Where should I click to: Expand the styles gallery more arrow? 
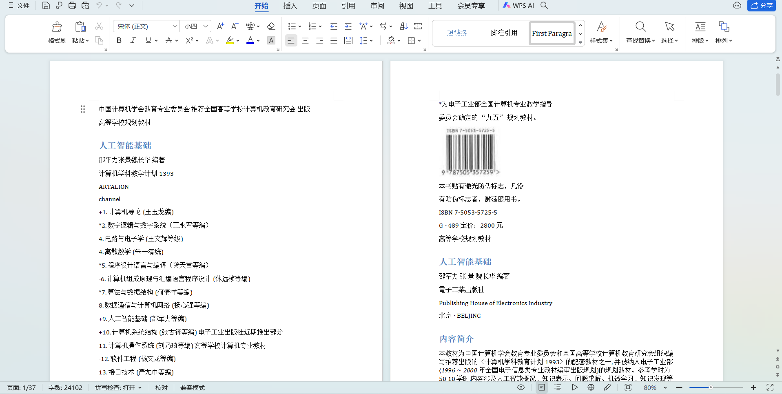(x=580, y=42)
